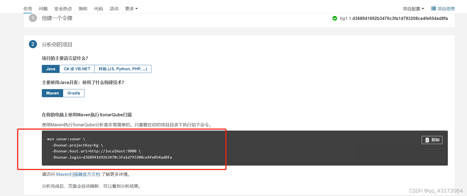The image size is (467, 196).
Task: Open the 总览 overview tab
Action: [28, 9]
